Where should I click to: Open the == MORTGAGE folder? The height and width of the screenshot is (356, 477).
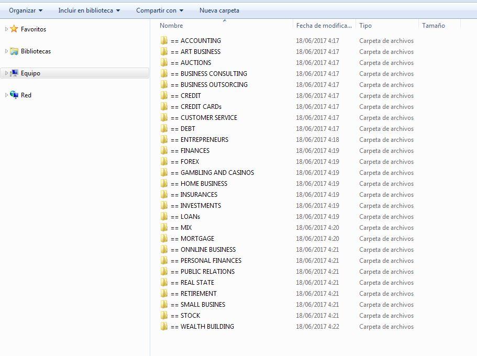[x=196, y=238]
